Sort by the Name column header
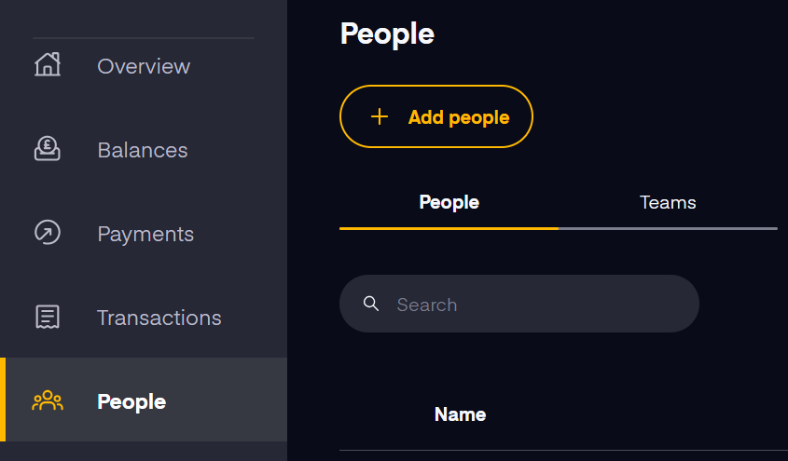788x461 pixels. (460, 414)
